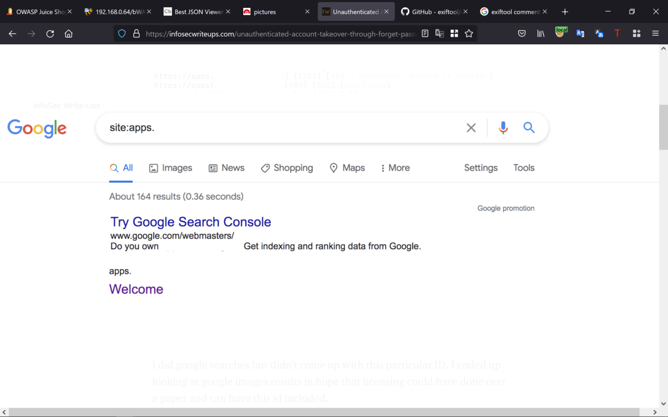
Task: Close the OWASP Juice Shop tab
Action: (70, 12)
